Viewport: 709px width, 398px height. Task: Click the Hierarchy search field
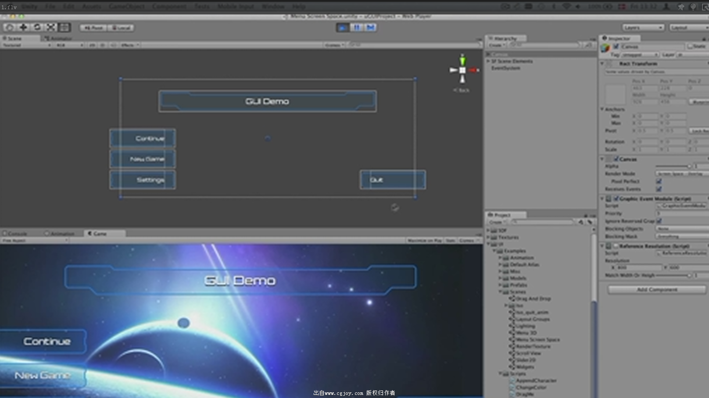[544, 45]
